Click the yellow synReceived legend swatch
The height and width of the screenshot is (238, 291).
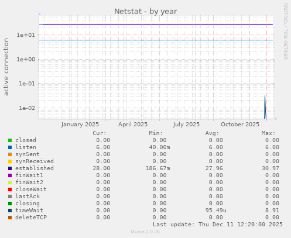coord(10,161)
